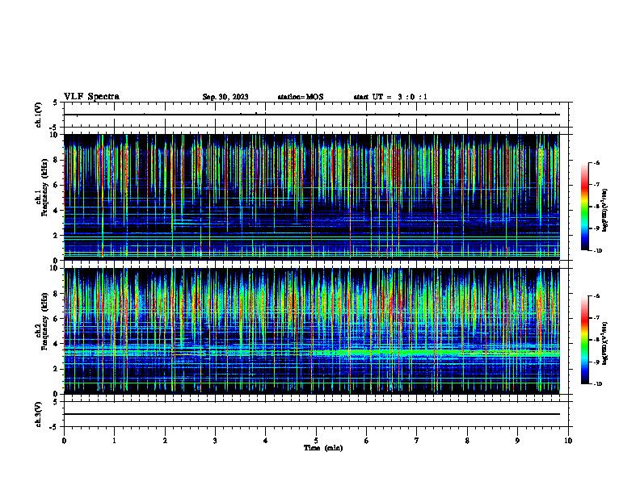The width and height of the screenshot is (640, 494).
Task: Click the "0" tick label on time axis
Action: (64, 441)
